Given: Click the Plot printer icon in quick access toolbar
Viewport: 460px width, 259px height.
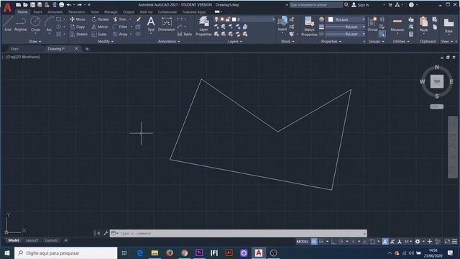Looking at the screenshot, I should point(61,5).
